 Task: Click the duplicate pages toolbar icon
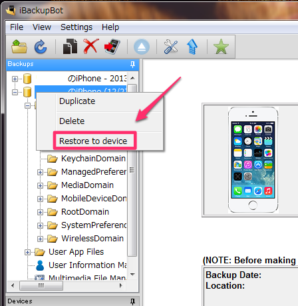click(70, 47)
